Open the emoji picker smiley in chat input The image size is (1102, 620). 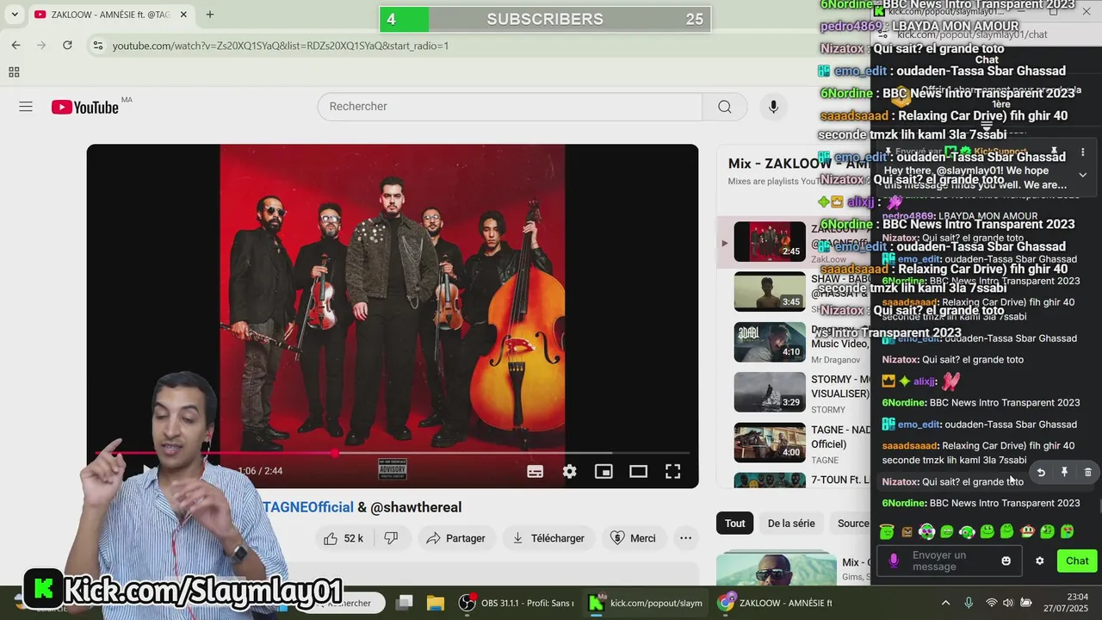(1006, 561)
